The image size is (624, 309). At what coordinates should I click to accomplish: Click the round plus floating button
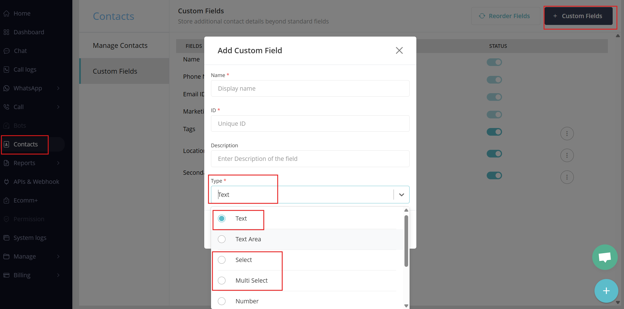606,291
